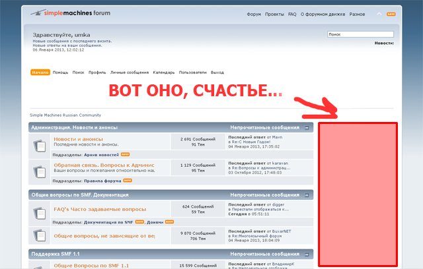Open the Довики subboard

pyautogui.click(x=155, y=222)
